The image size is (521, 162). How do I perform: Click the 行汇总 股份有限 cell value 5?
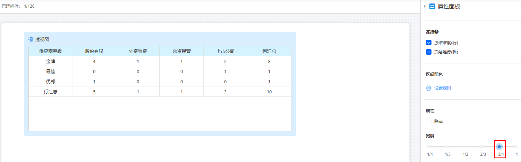[94, 92]
